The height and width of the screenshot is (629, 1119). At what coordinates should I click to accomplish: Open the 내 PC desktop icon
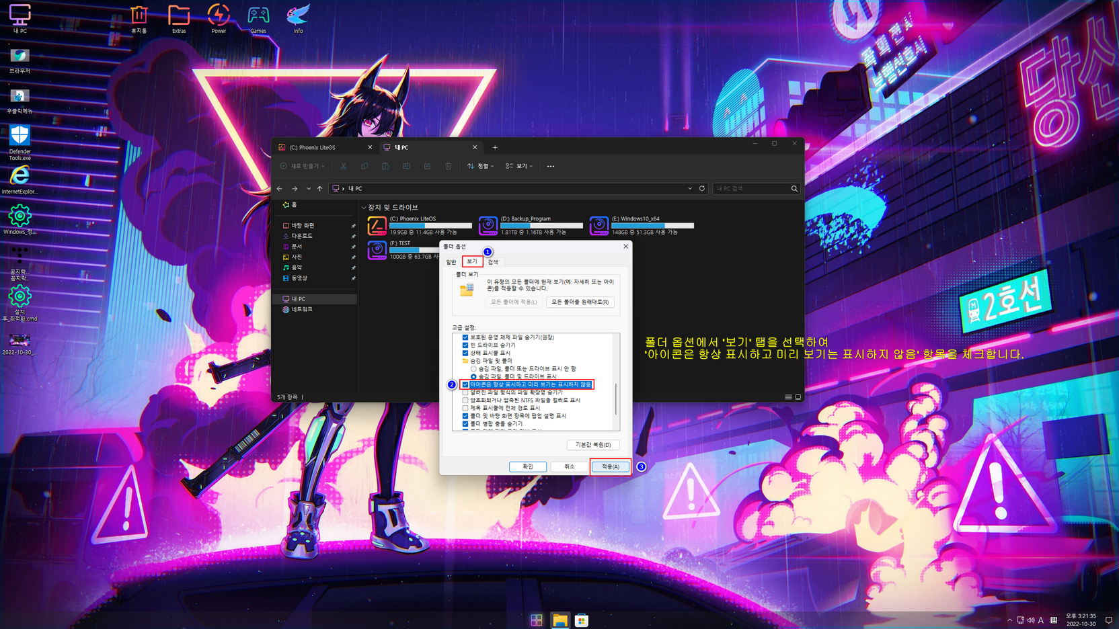pos(20,18)
